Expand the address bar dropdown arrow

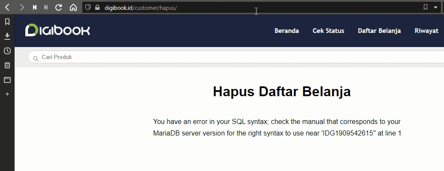tap(435, 7)
